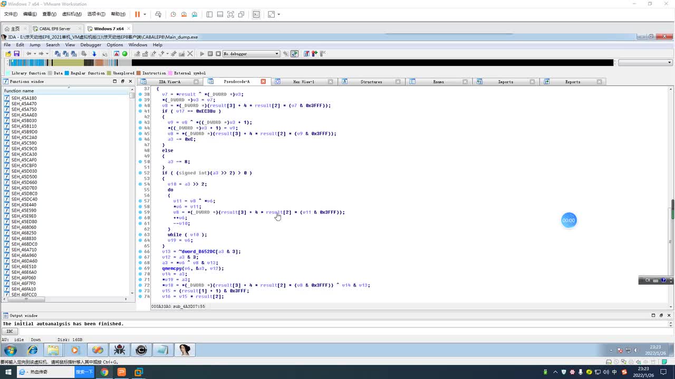Click the start process play icon

point(202,54)
